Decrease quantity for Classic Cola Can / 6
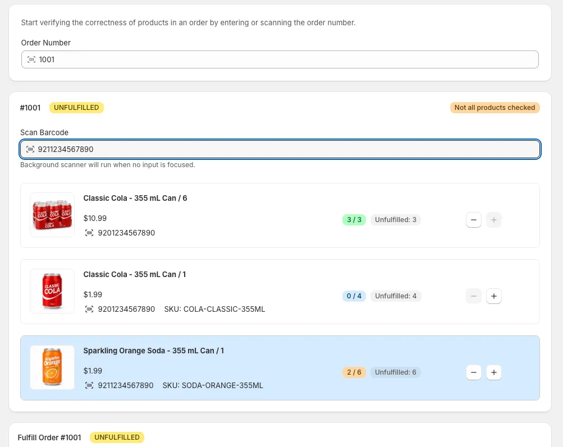This screenshot has width=563, height=447. (x=474, y=220)
